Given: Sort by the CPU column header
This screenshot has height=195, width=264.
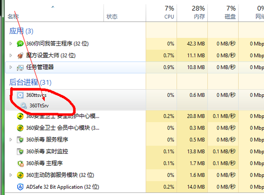Looking at the screenshot, I should [x=161, y=13].
